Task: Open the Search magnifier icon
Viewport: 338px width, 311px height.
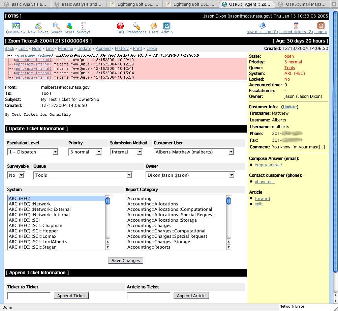Action: pos(56,26)
